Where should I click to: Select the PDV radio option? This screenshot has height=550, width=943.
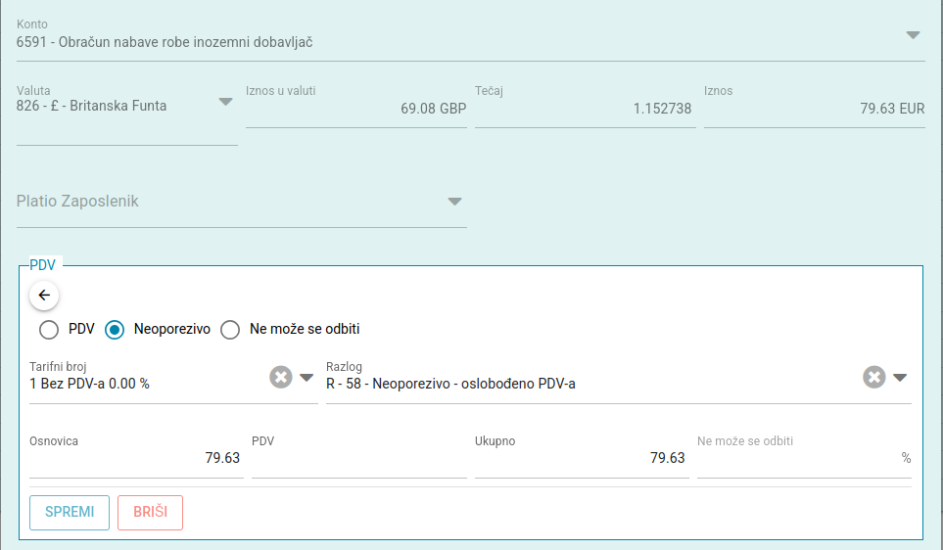(x=49, y=330)
